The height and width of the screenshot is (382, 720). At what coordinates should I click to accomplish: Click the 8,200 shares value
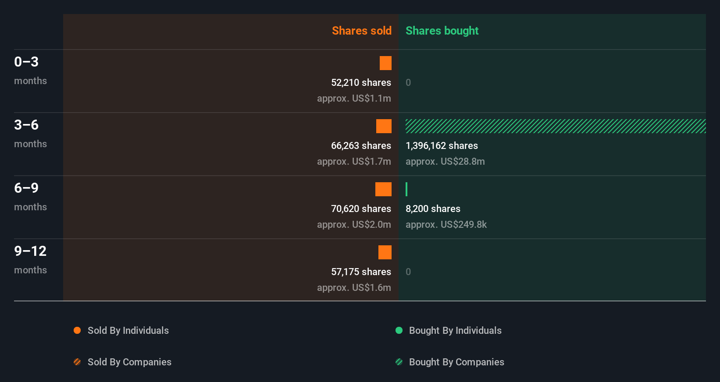coord(433,209)
